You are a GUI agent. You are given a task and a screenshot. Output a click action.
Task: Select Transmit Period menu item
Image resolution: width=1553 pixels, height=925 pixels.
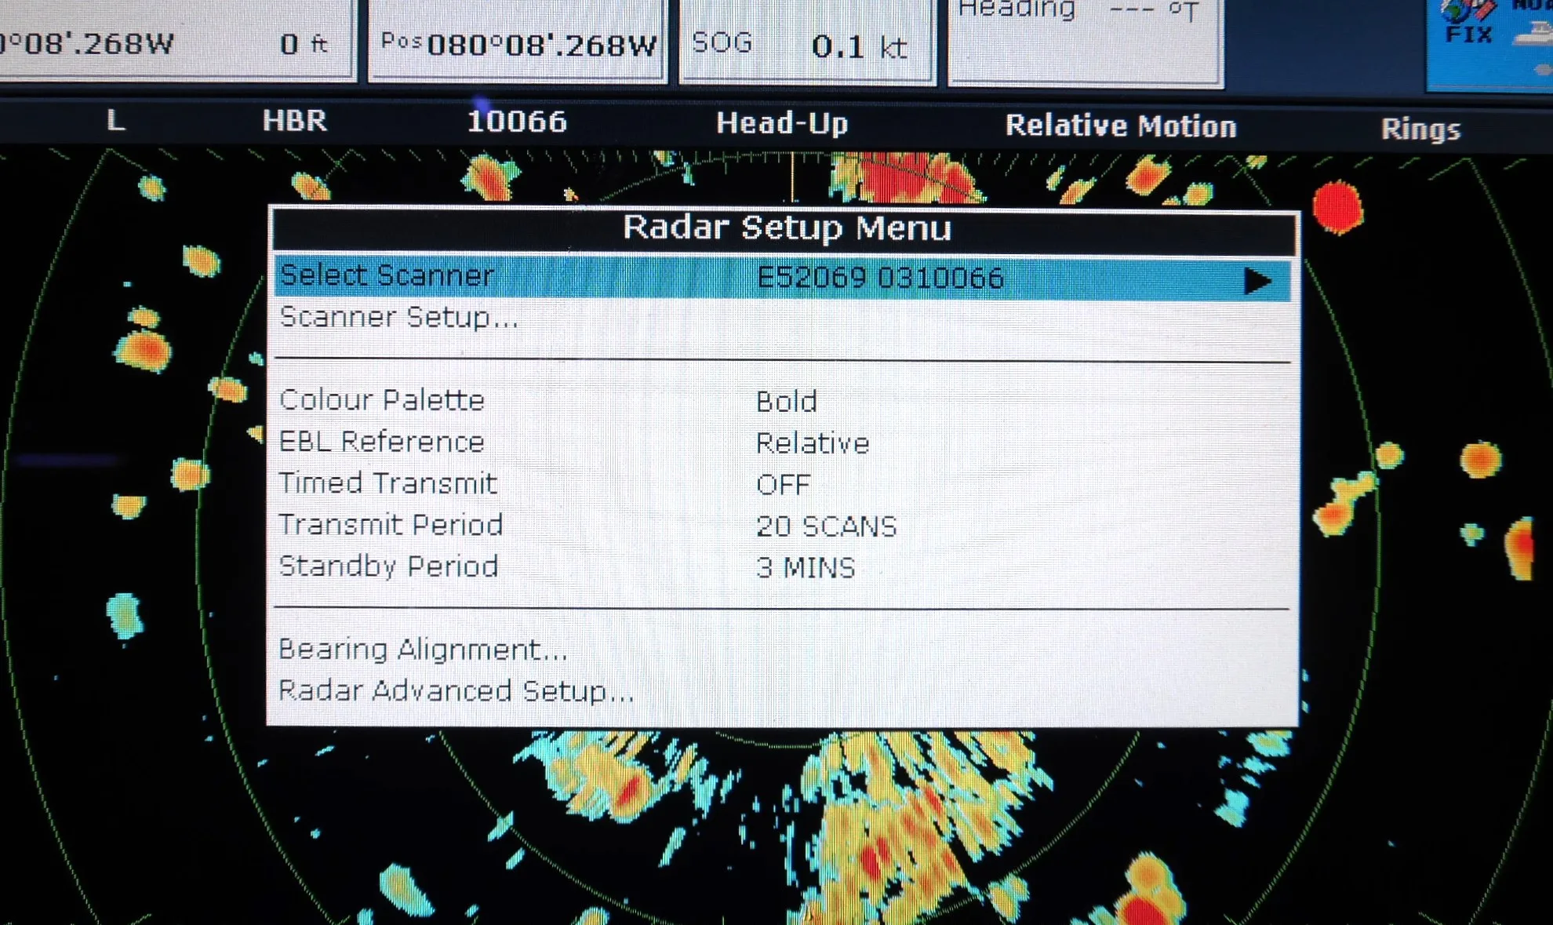pos(391,525)
